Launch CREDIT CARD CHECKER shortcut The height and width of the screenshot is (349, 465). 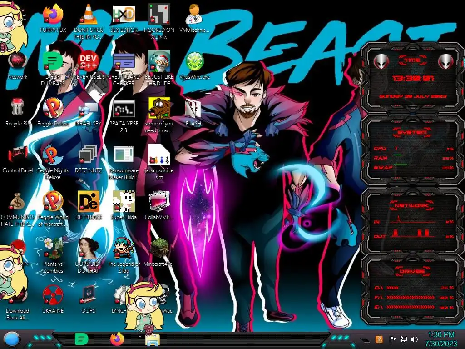click(x=124, y=61)
